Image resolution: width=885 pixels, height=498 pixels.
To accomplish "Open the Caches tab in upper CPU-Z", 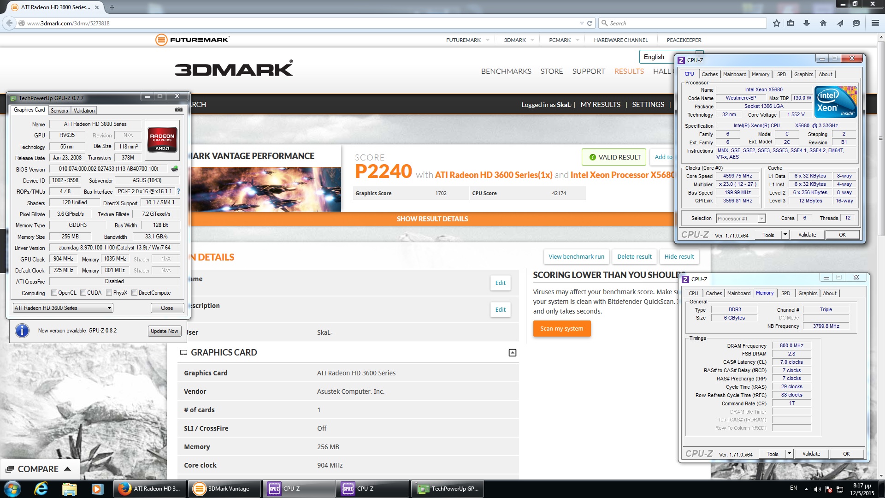I will point(709,74).
